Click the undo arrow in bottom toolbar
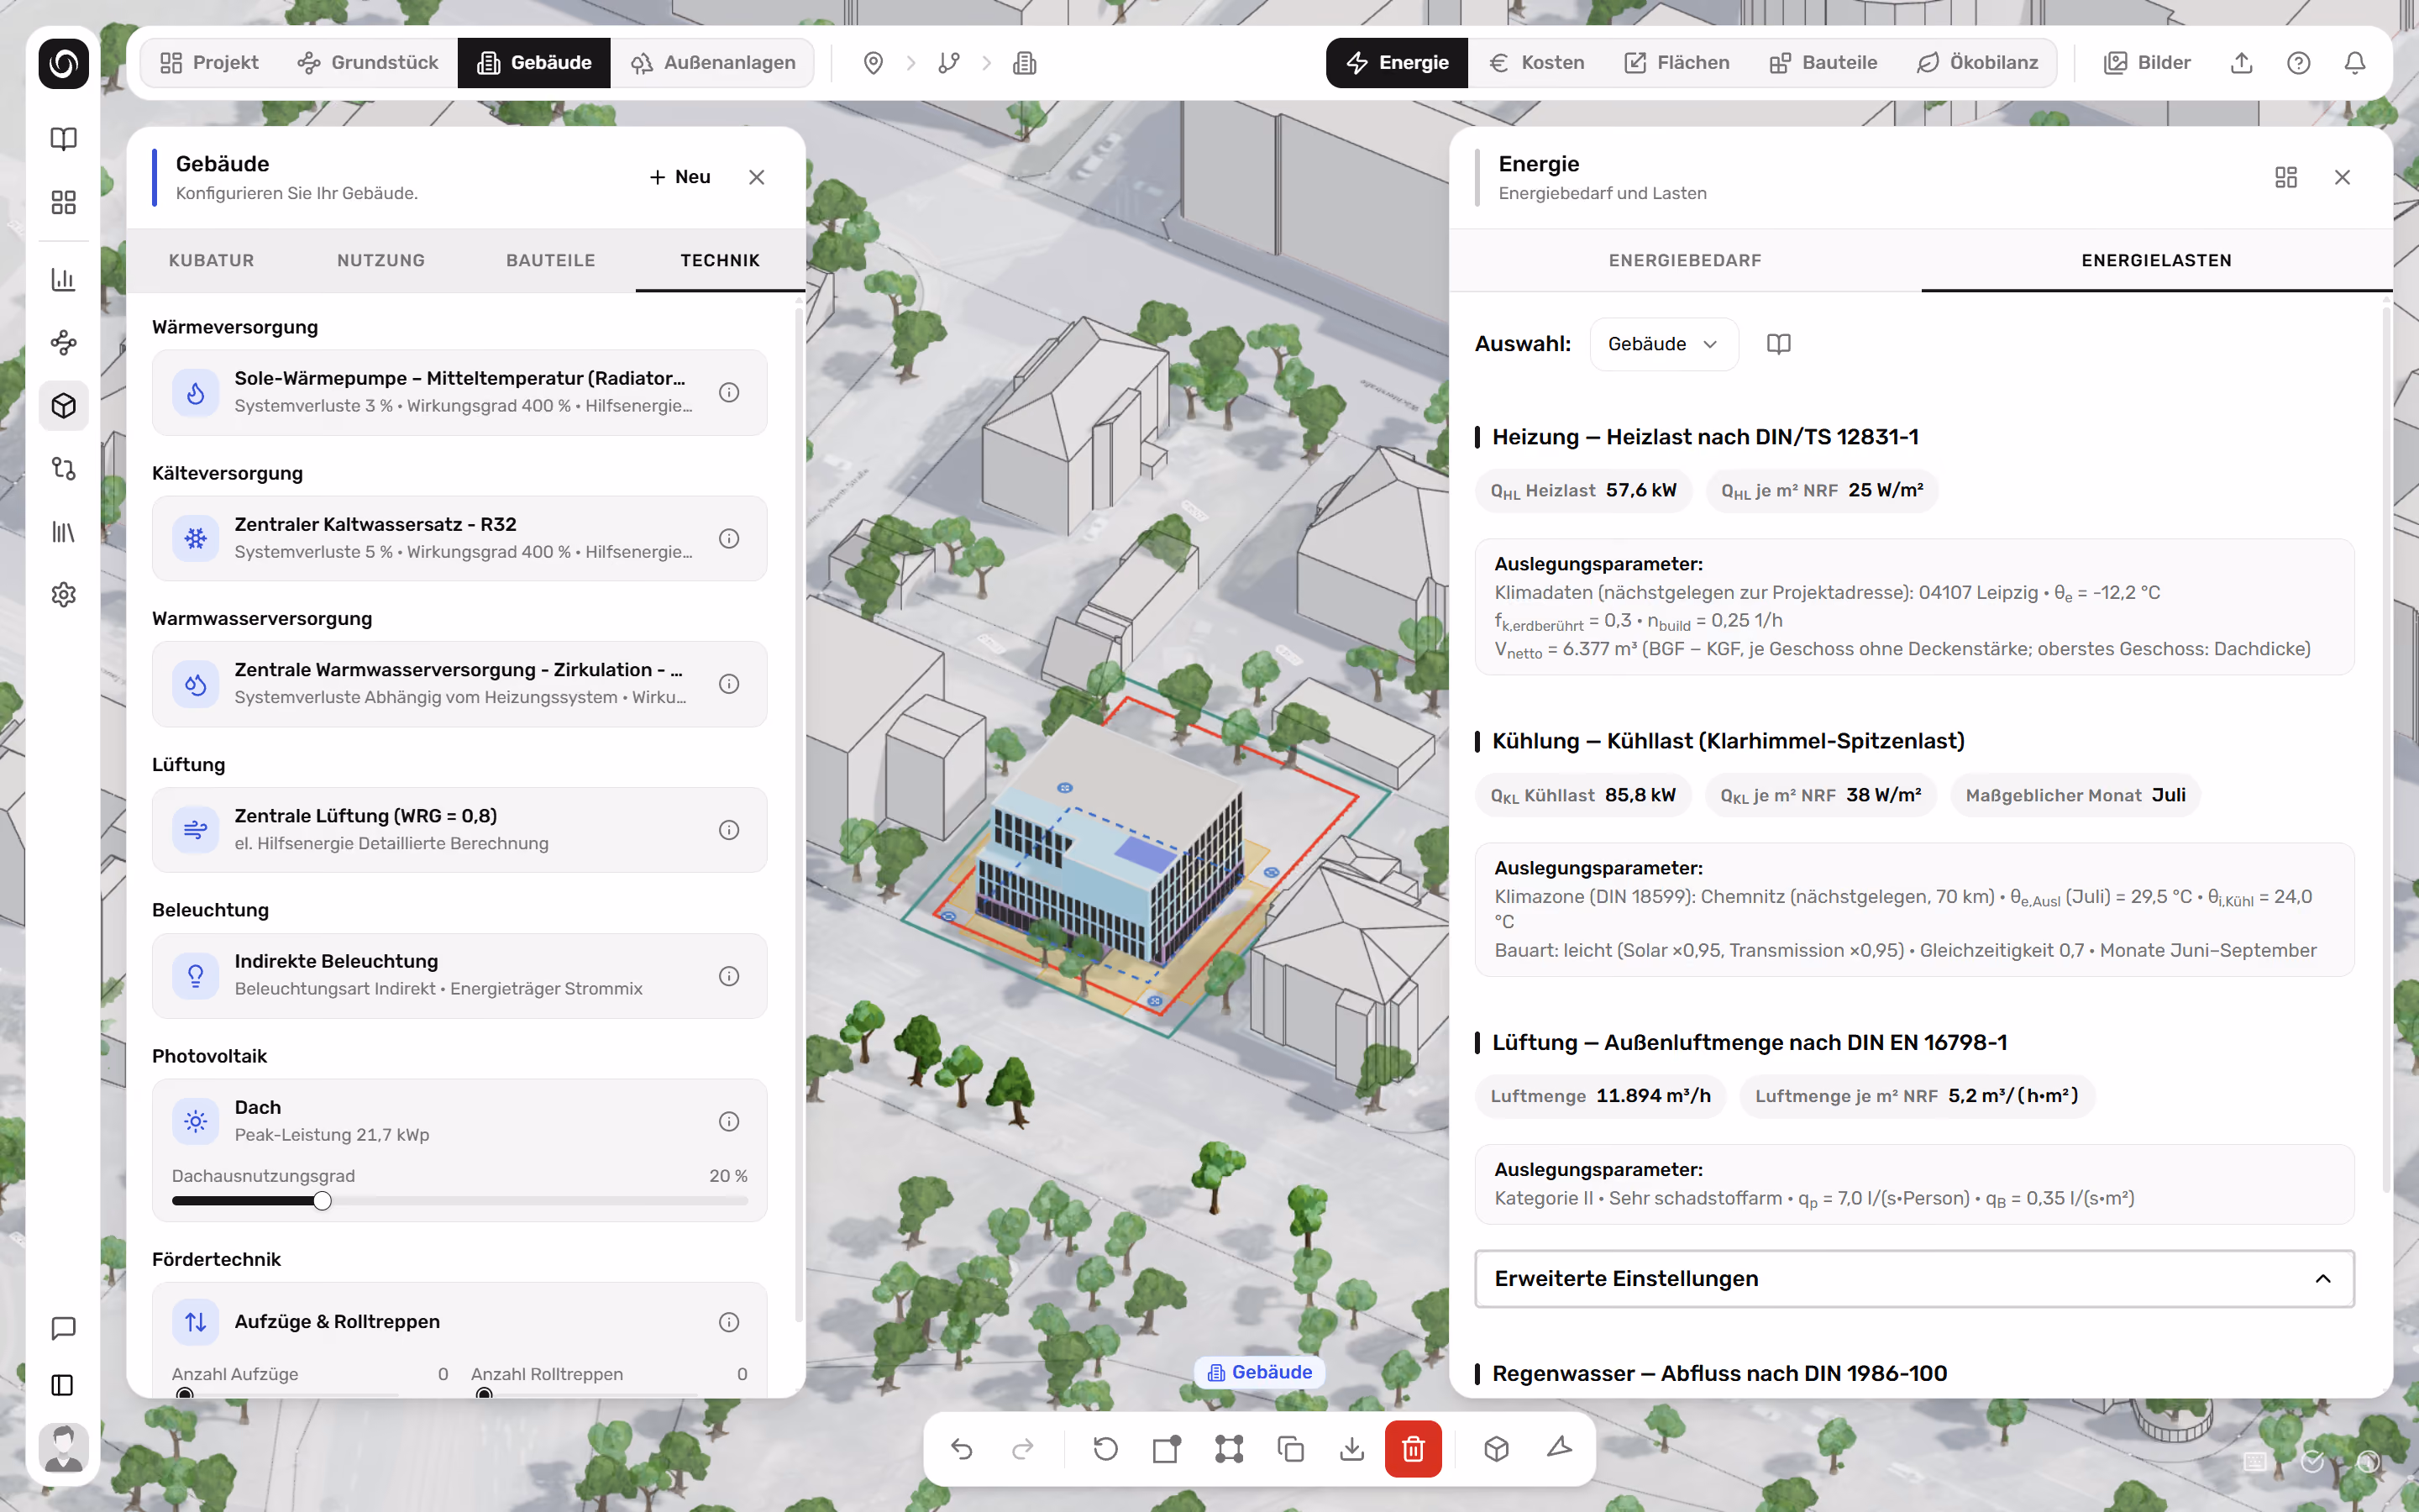Viewport: 2419px width, 1512px height. (x=962, y=1448)
